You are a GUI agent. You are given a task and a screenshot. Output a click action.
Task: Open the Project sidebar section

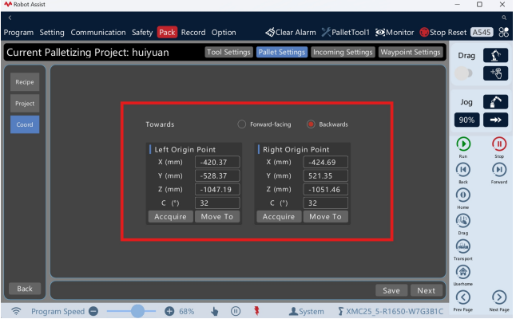tap(25, 104)
